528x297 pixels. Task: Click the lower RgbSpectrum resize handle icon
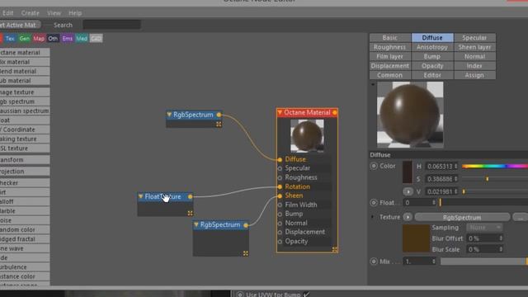point(246,253)
